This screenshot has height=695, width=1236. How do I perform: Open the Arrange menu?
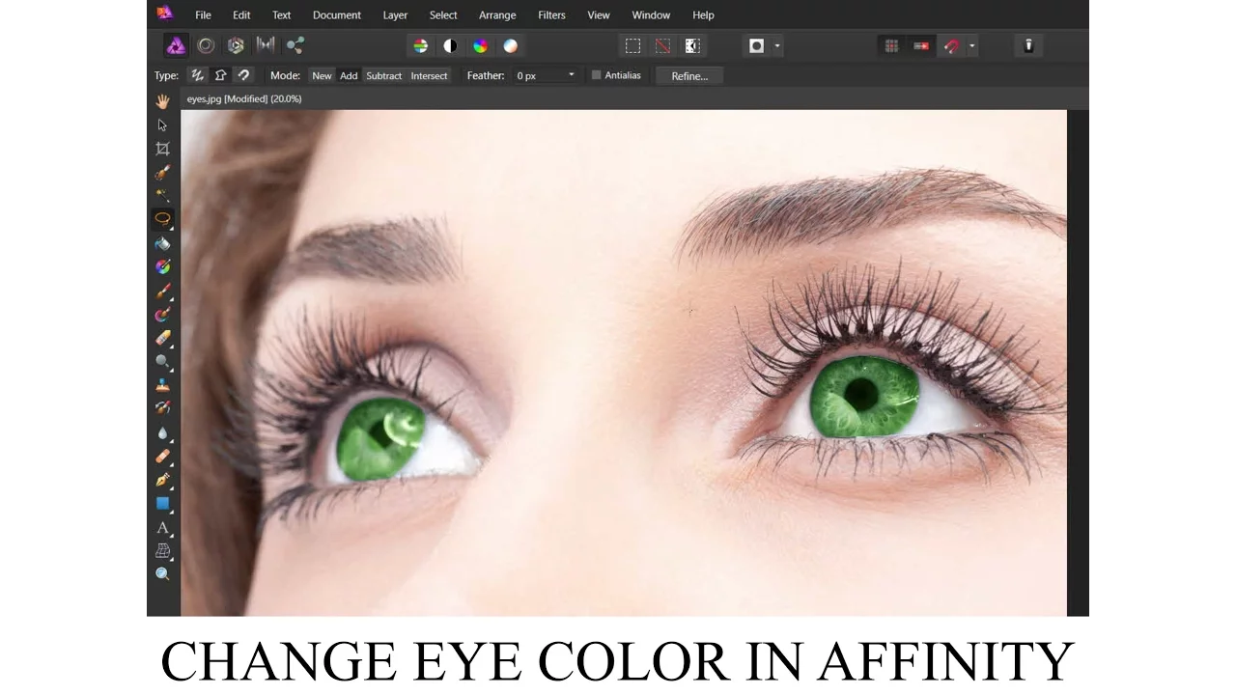(x=497, y=14)
